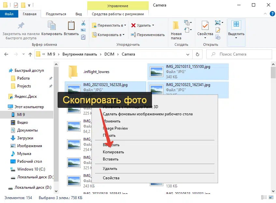Open Загрузки in the navigation pane
This screenshot has width=276, height=203.
pos(25,138)
